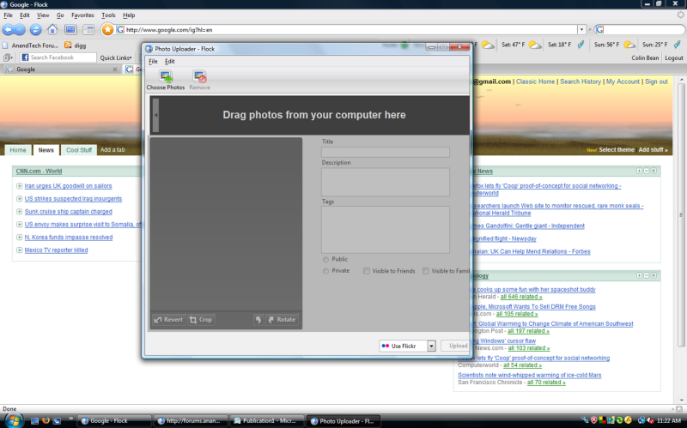This screenshot has height=428, width=687.
Task: Switch to Google - Flock taskbar button
Action: [x=116, y=420]
